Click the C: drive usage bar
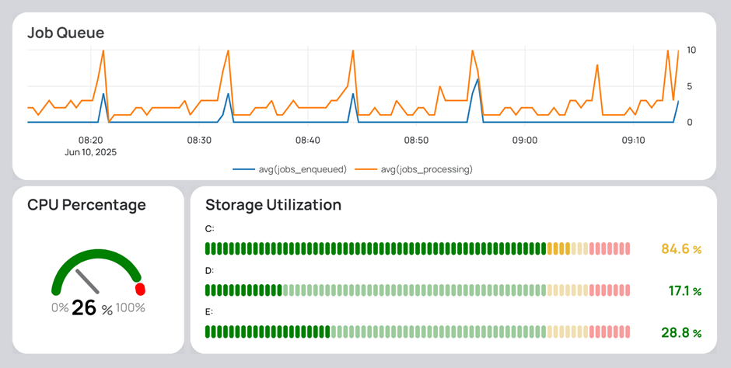731x368 pixels. pyautogui.click(x=418, y=248)
